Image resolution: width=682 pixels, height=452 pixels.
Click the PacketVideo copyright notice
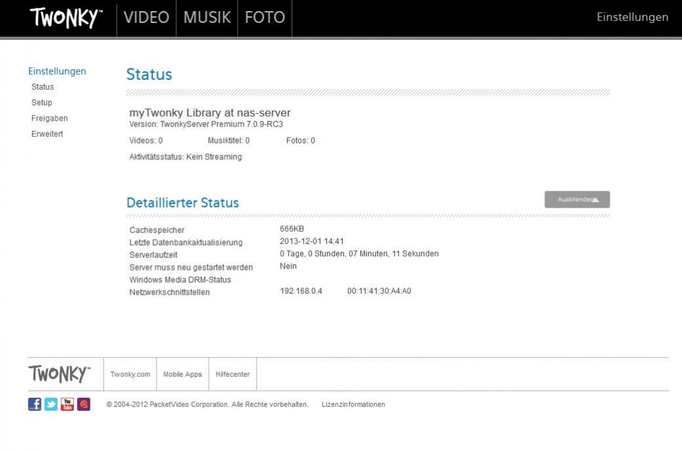click(207, 405)
